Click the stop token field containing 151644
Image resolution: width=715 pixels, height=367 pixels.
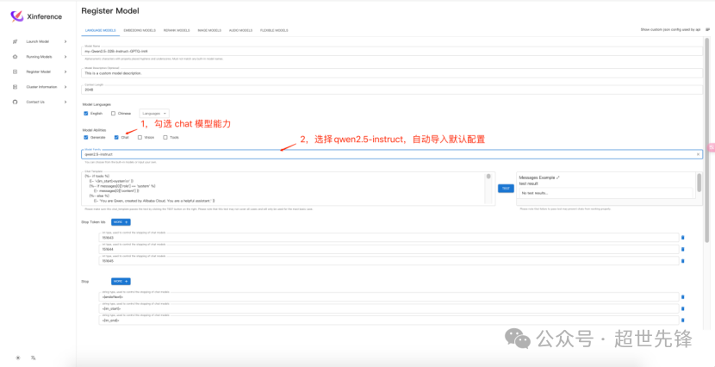pos(389,249)
